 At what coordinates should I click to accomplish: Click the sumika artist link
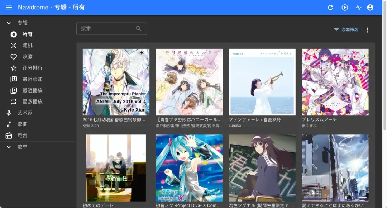(235, 126)
